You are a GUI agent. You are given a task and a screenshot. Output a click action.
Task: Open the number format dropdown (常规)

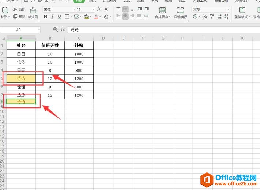(228, 9)
